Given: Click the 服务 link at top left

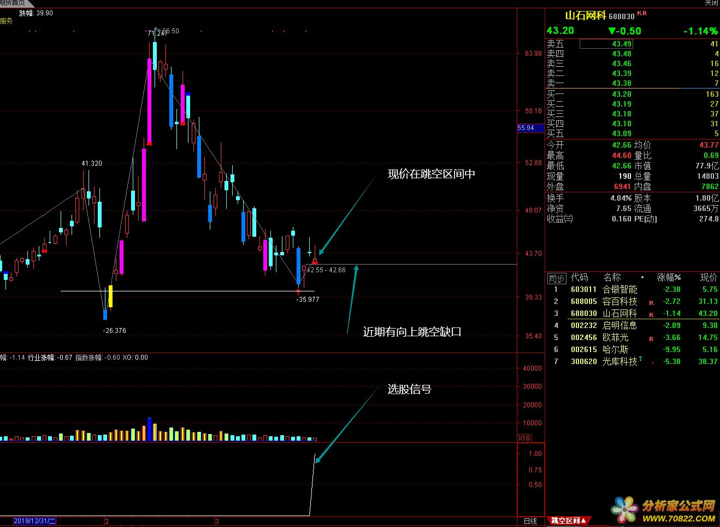Looking at the screenshot, I should [x=6, y=21].
